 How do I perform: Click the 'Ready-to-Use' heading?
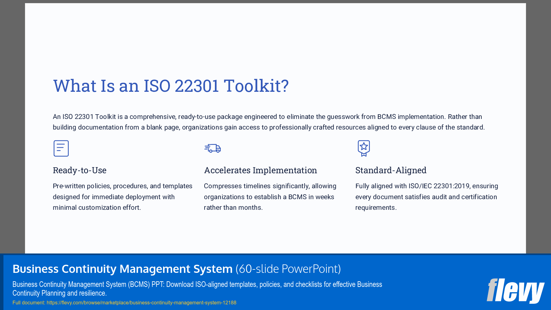click(80, 170)
